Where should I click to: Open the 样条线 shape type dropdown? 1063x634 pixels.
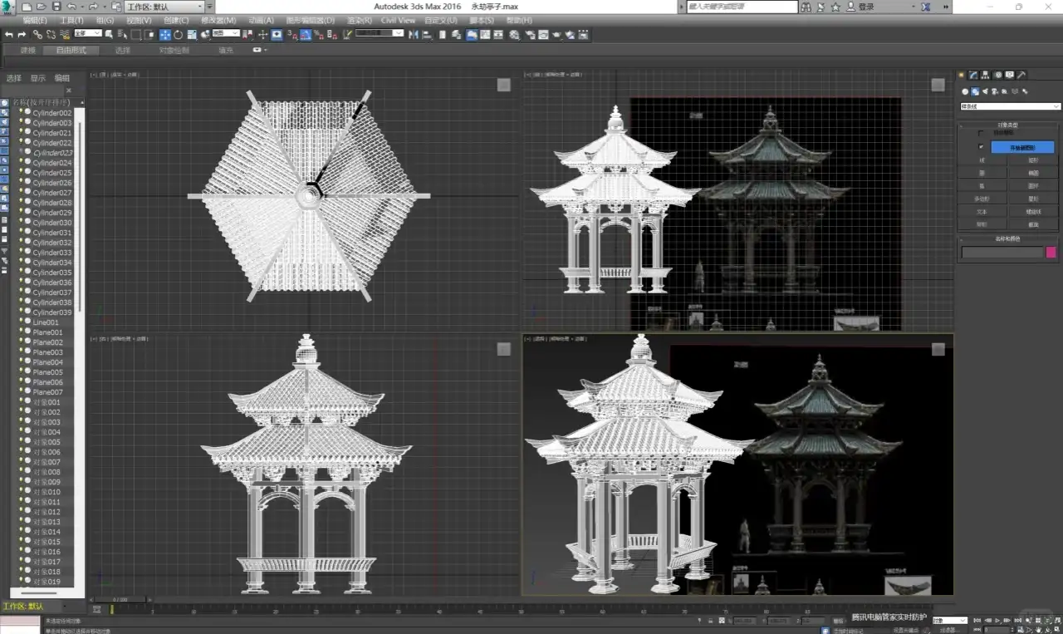coord(1010,106)
